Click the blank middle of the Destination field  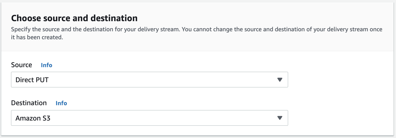click(x=153, y=118)
